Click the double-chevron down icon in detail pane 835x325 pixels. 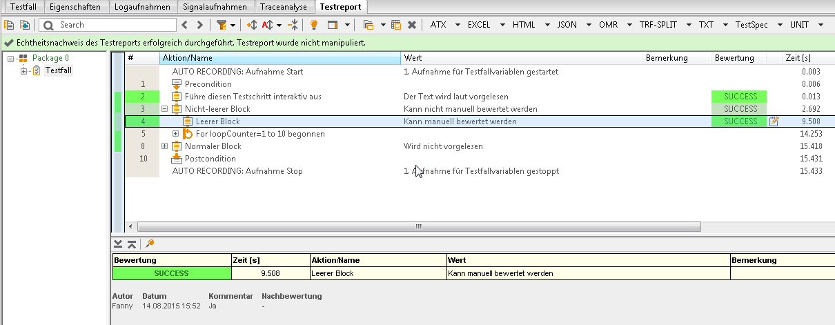click(x=118, y=244)
